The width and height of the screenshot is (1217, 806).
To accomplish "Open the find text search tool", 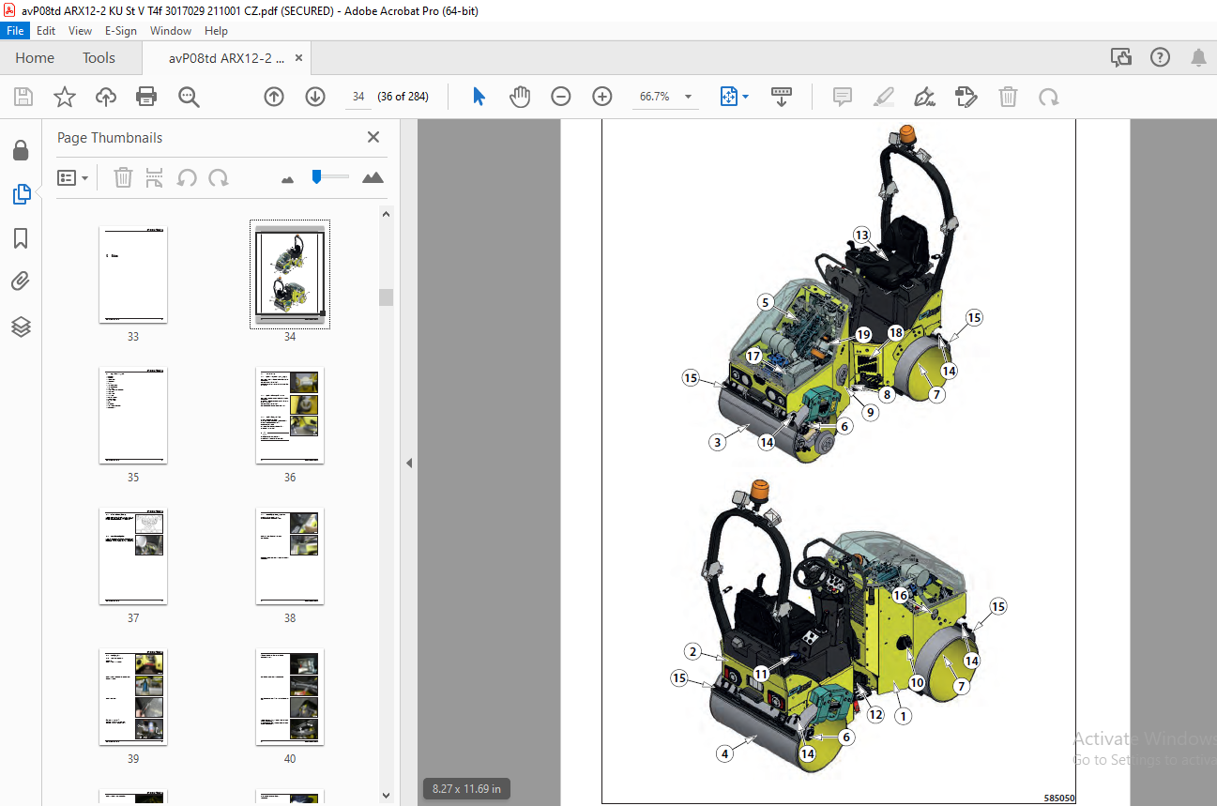I will [189, 97].
